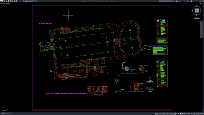204x115 pixels.
Task: Toggle the layer freeze sun icon
Action: tap(25, 1)
